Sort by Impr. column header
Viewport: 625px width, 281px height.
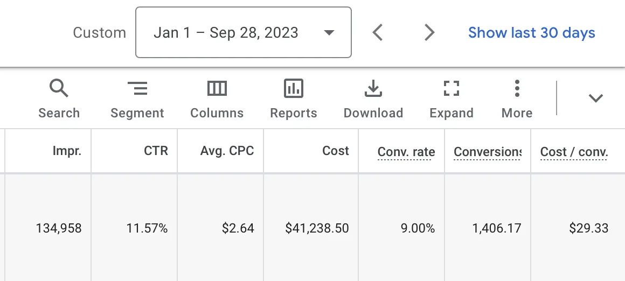tap(67, 151)
